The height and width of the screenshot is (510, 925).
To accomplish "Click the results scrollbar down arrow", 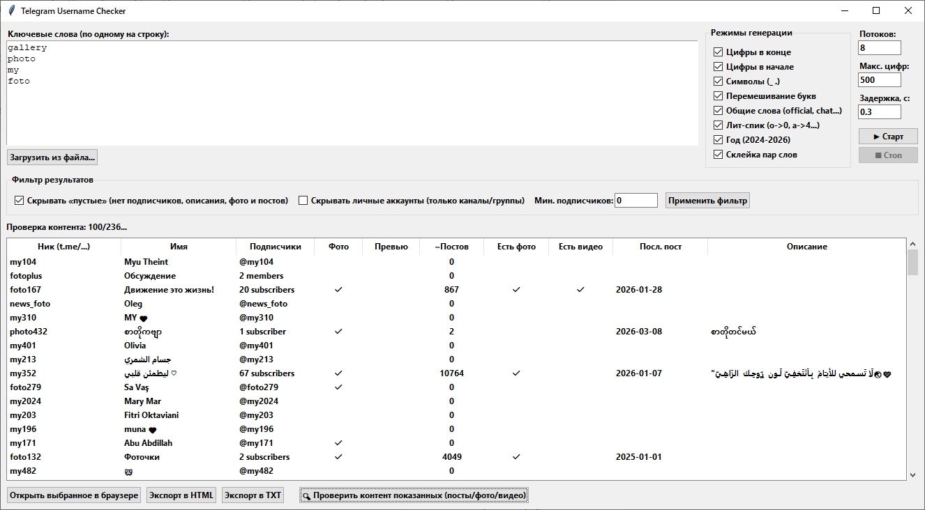I will click(x=912, y=474).
